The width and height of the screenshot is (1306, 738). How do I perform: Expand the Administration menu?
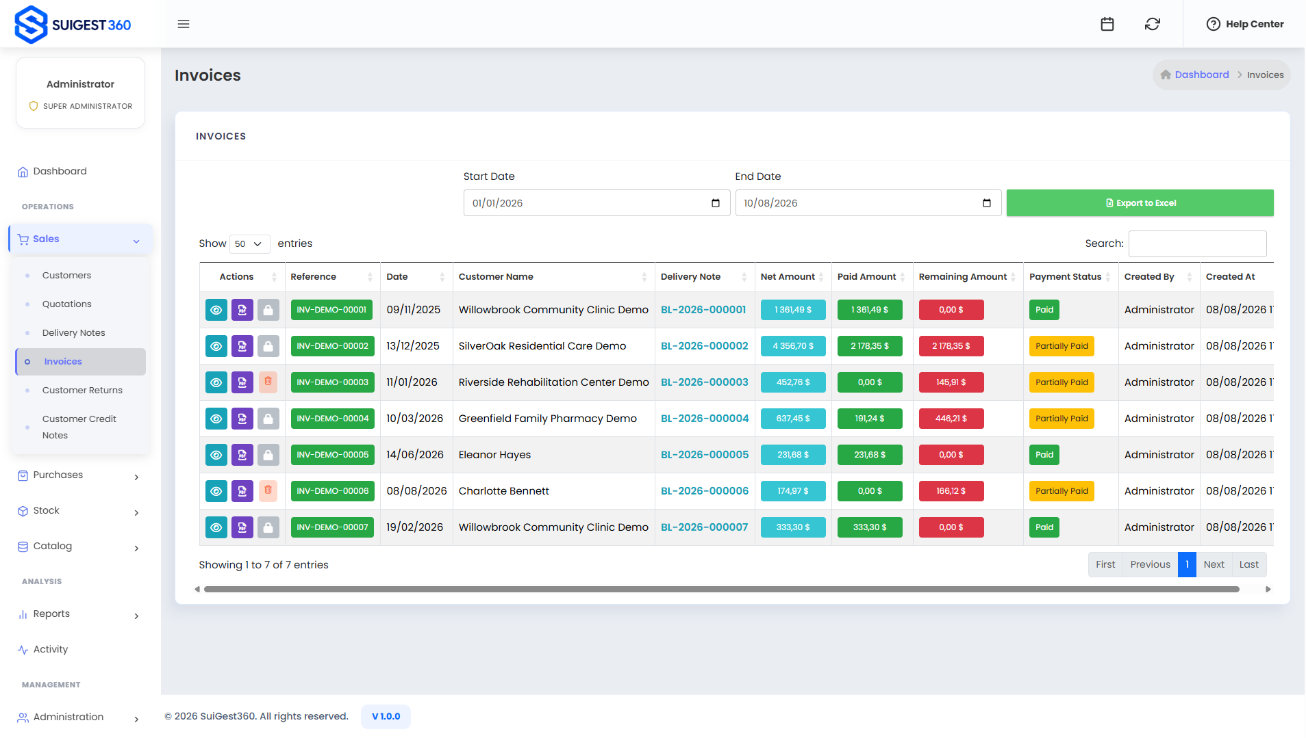click(x=80, y=717)
